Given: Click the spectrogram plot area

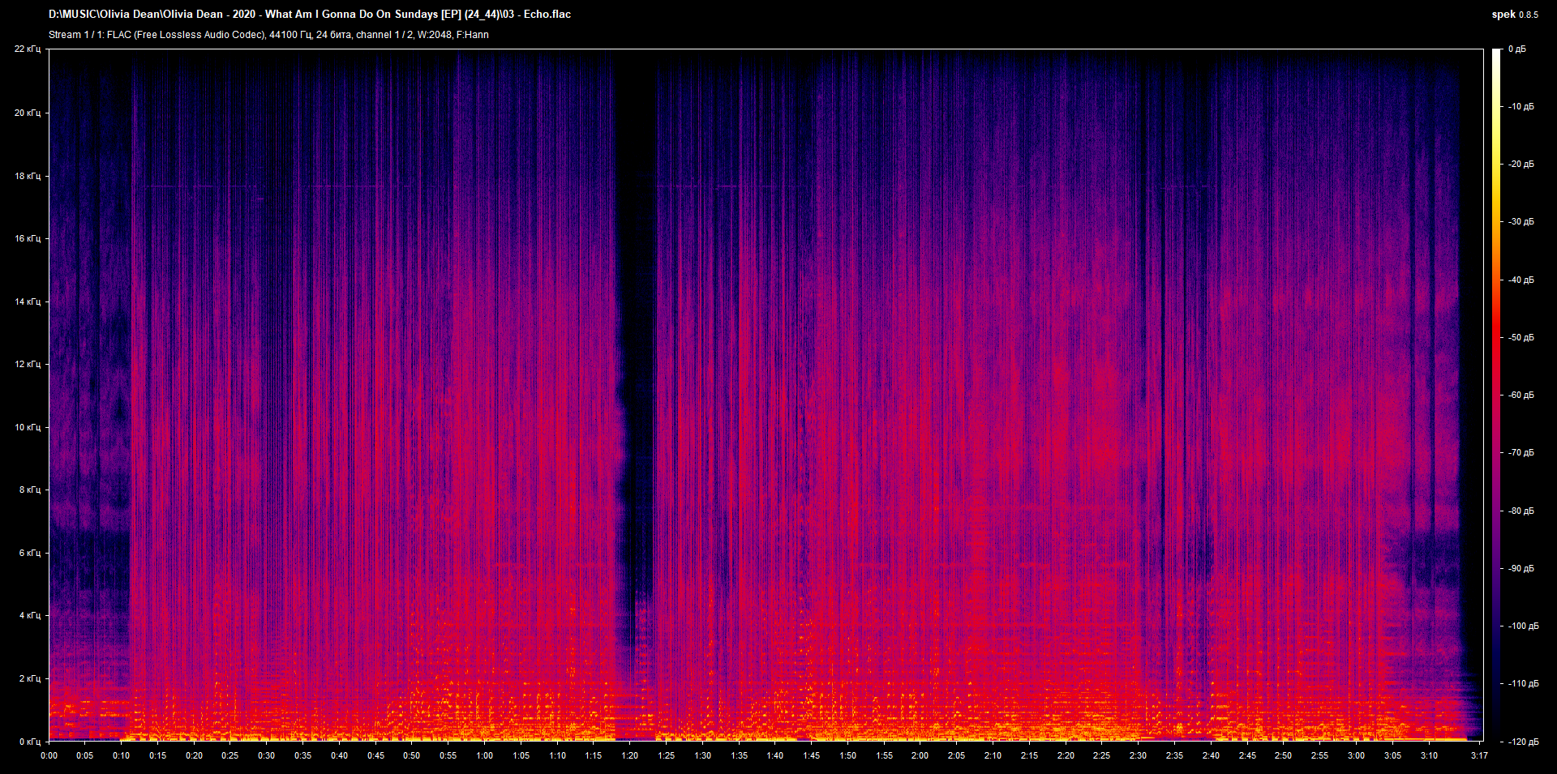Looking at the screenshot, I should point(766,395).
